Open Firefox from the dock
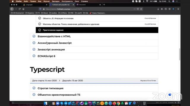Image resolution: width=190 pixels, height=106 pixels. click(114, 103)
